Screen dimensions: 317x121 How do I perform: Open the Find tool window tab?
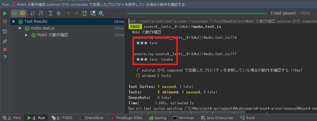click(12, 118)
